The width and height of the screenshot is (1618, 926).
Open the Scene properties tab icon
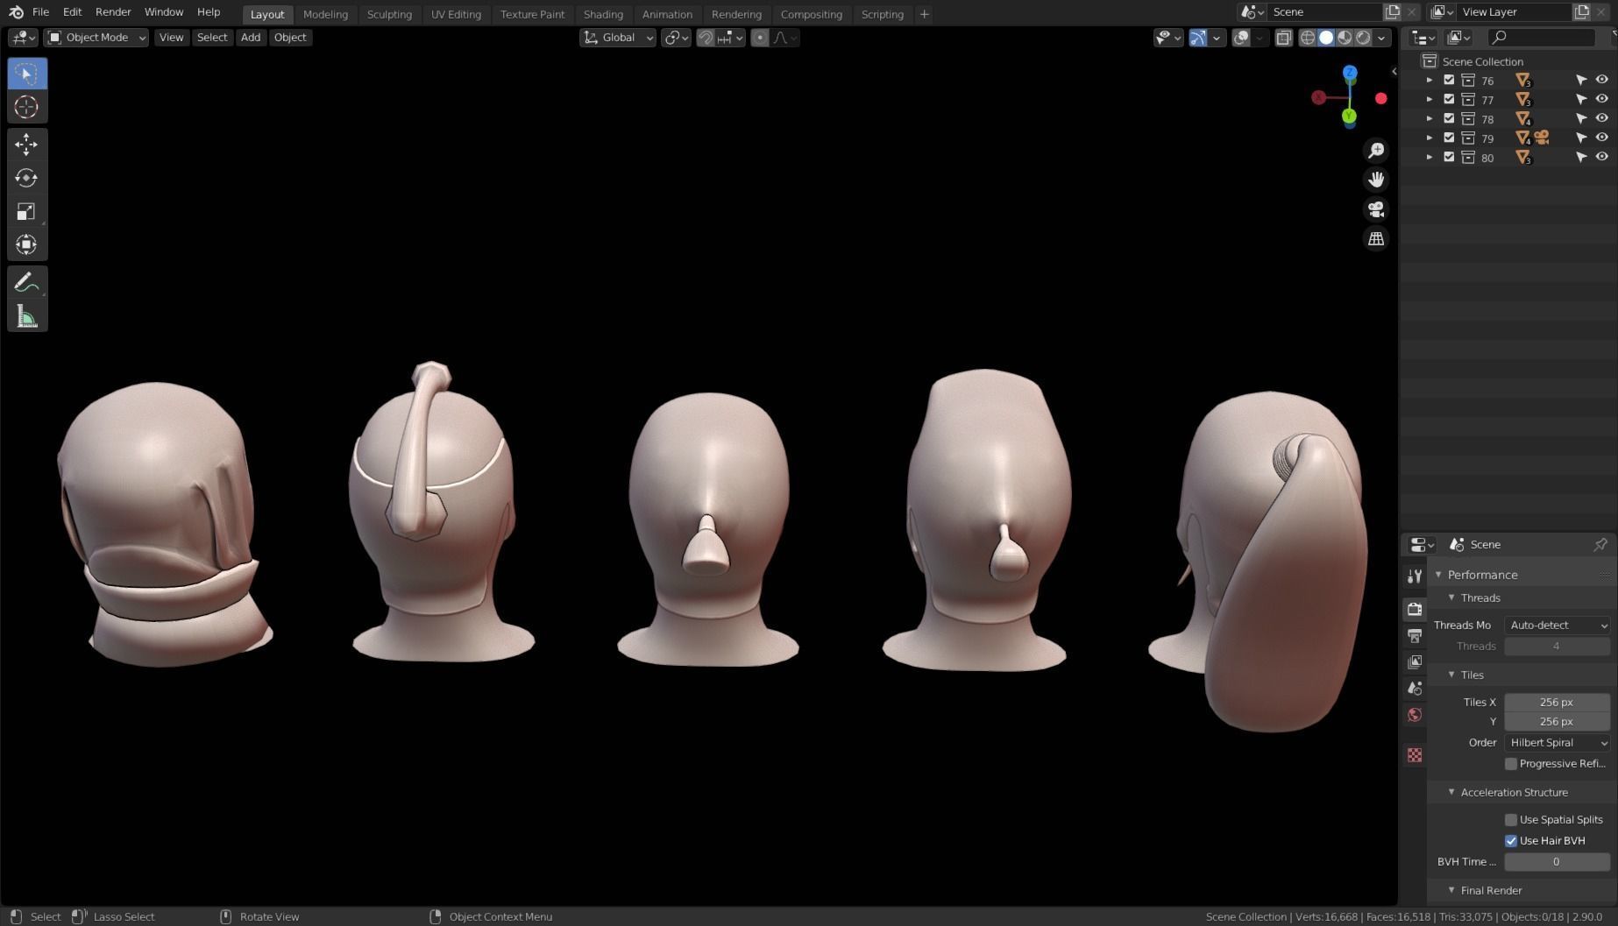[1415, 689]
